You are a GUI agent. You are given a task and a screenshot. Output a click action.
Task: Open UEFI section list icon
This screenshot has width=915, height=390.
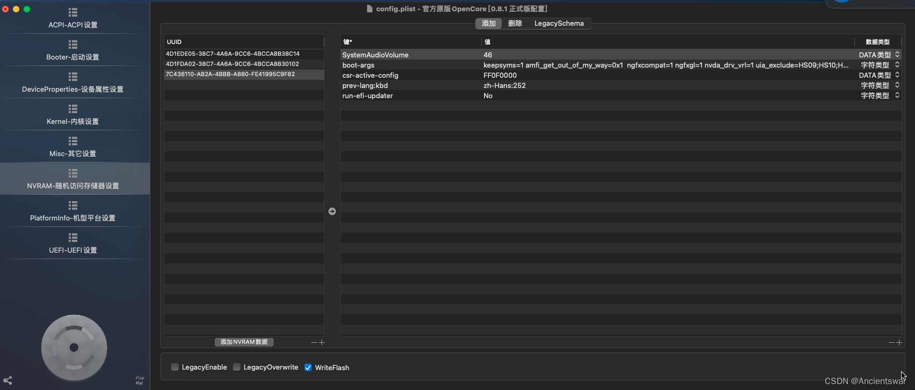coord(73,238)
